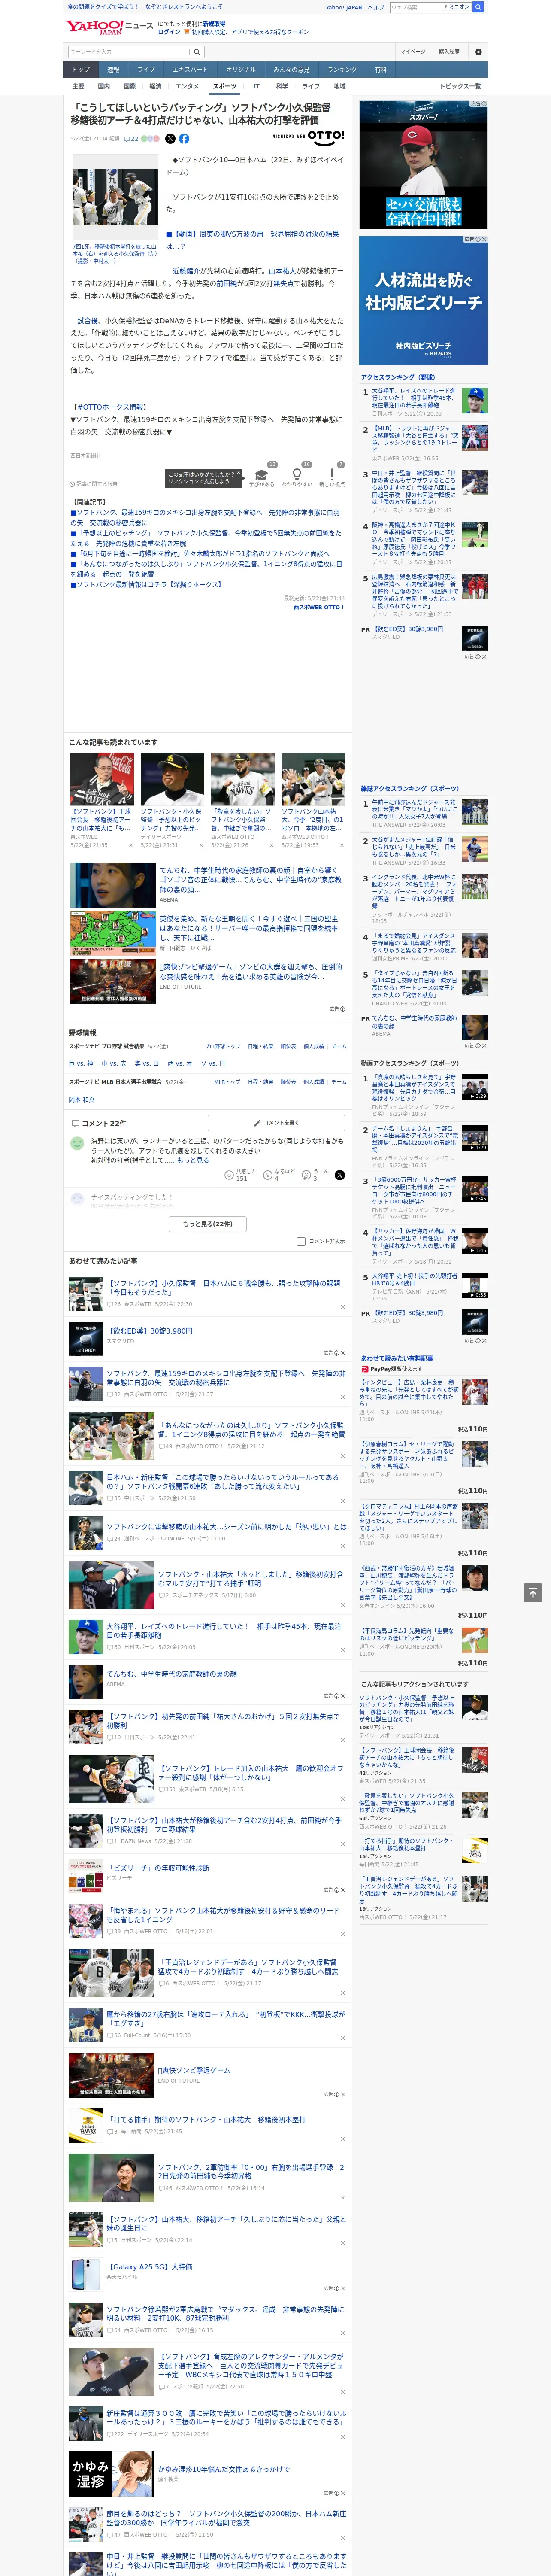Open マイページ
Viewport: 551px width, 2576px height.
(413, 52)
